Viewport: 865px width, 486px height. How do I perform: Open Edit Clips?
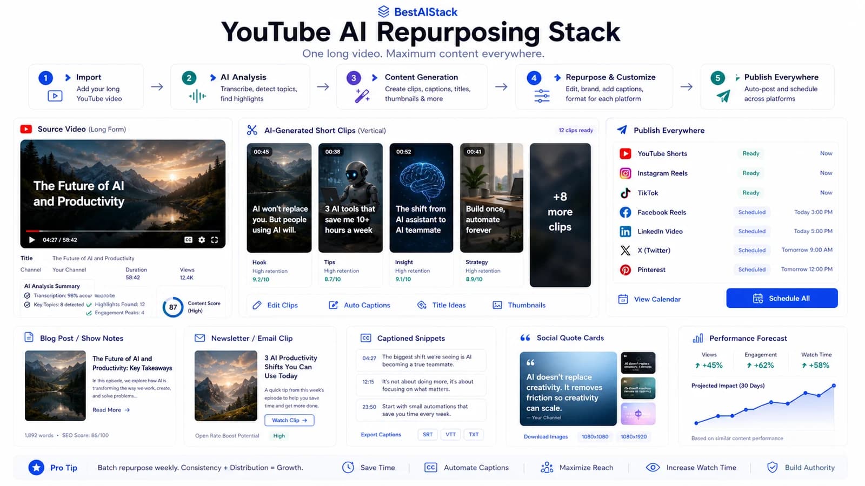coord(275,305)
